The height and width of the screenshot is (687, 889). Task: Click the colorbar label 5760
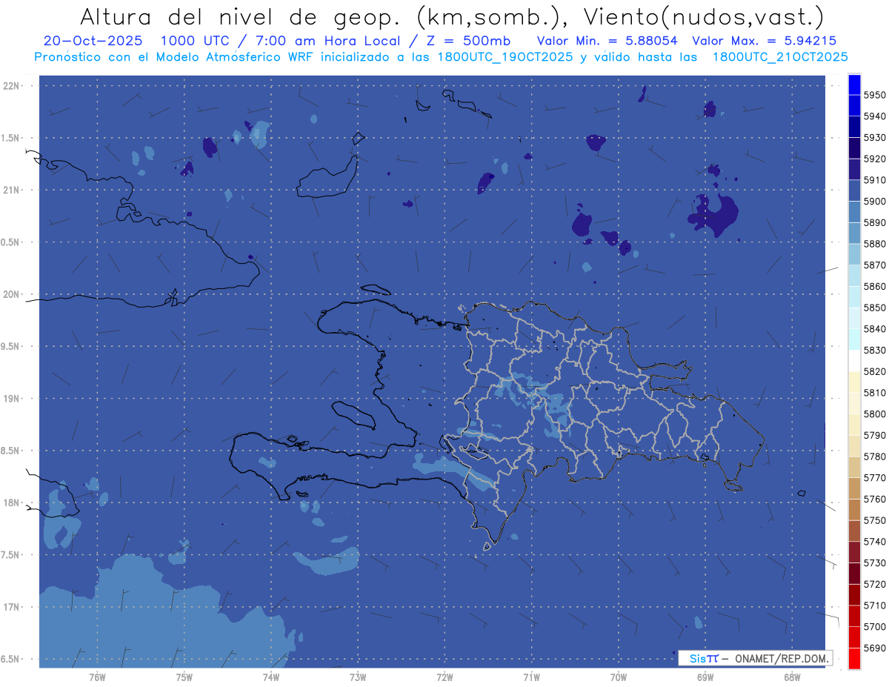point(874,500)
